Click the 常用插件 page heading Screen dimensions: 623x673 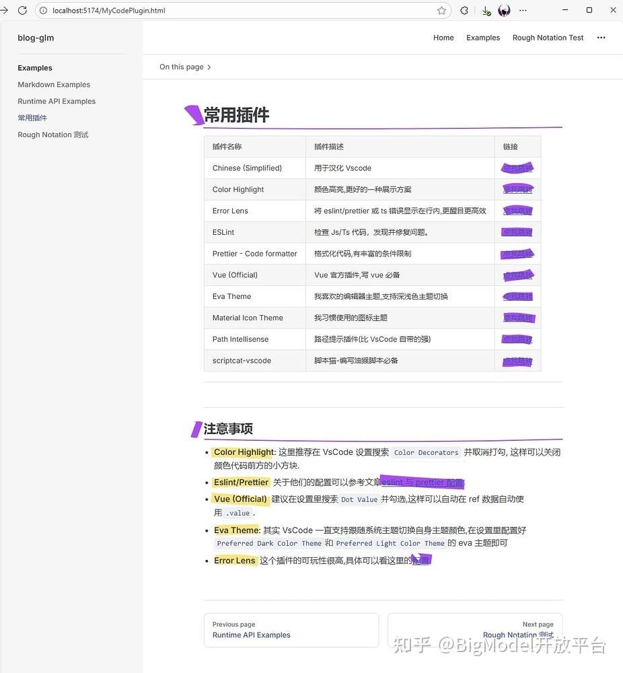(236, 115)
